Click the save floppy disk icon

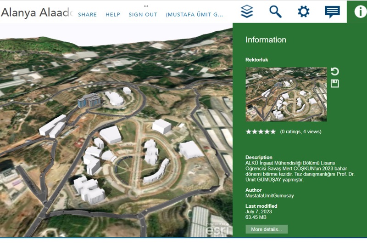[335, 83]
